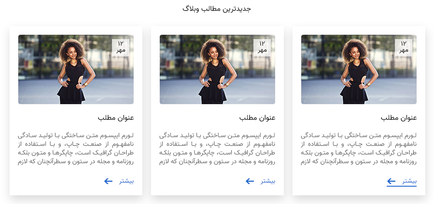
Task: Open the middle card's post thumbnail image
Action: pos(217,69)
